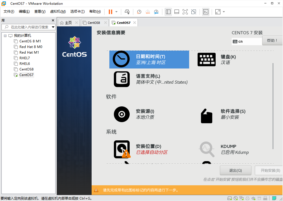Open the 编辑(E) menu

point(24,12)
